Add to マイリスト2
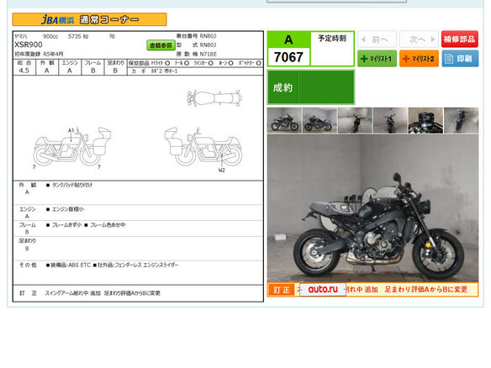This screenshot has height=368, width=491. tap(419, 59)
